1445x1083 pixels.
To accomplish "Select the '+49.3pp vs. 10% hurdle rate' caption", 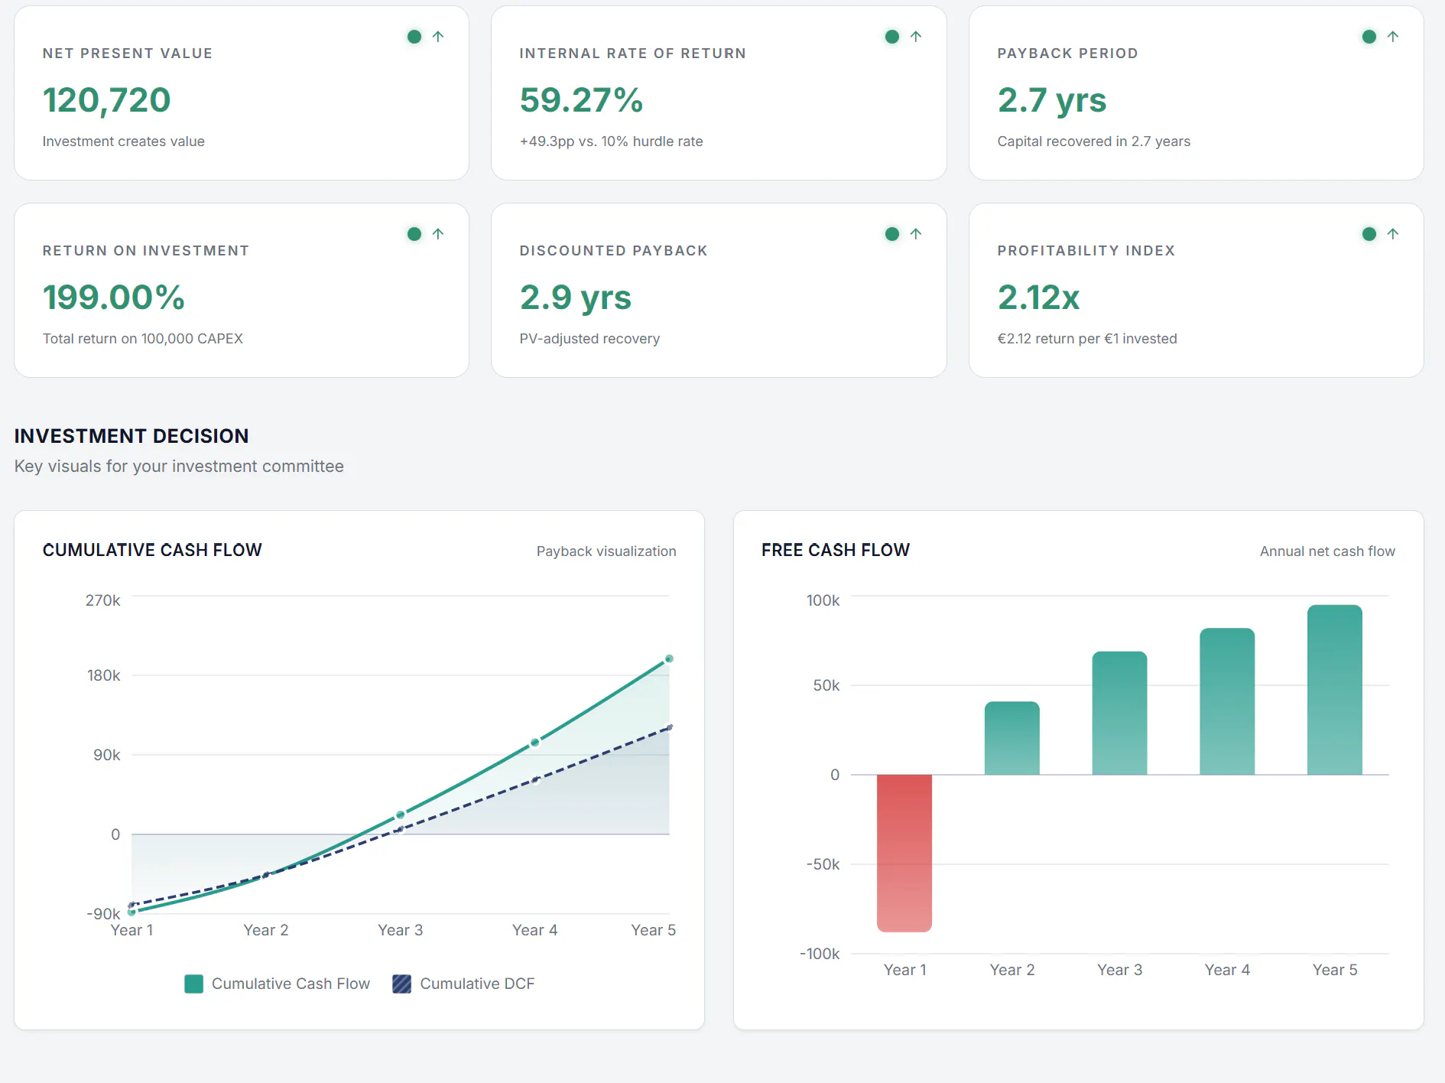I will (612, 141).
